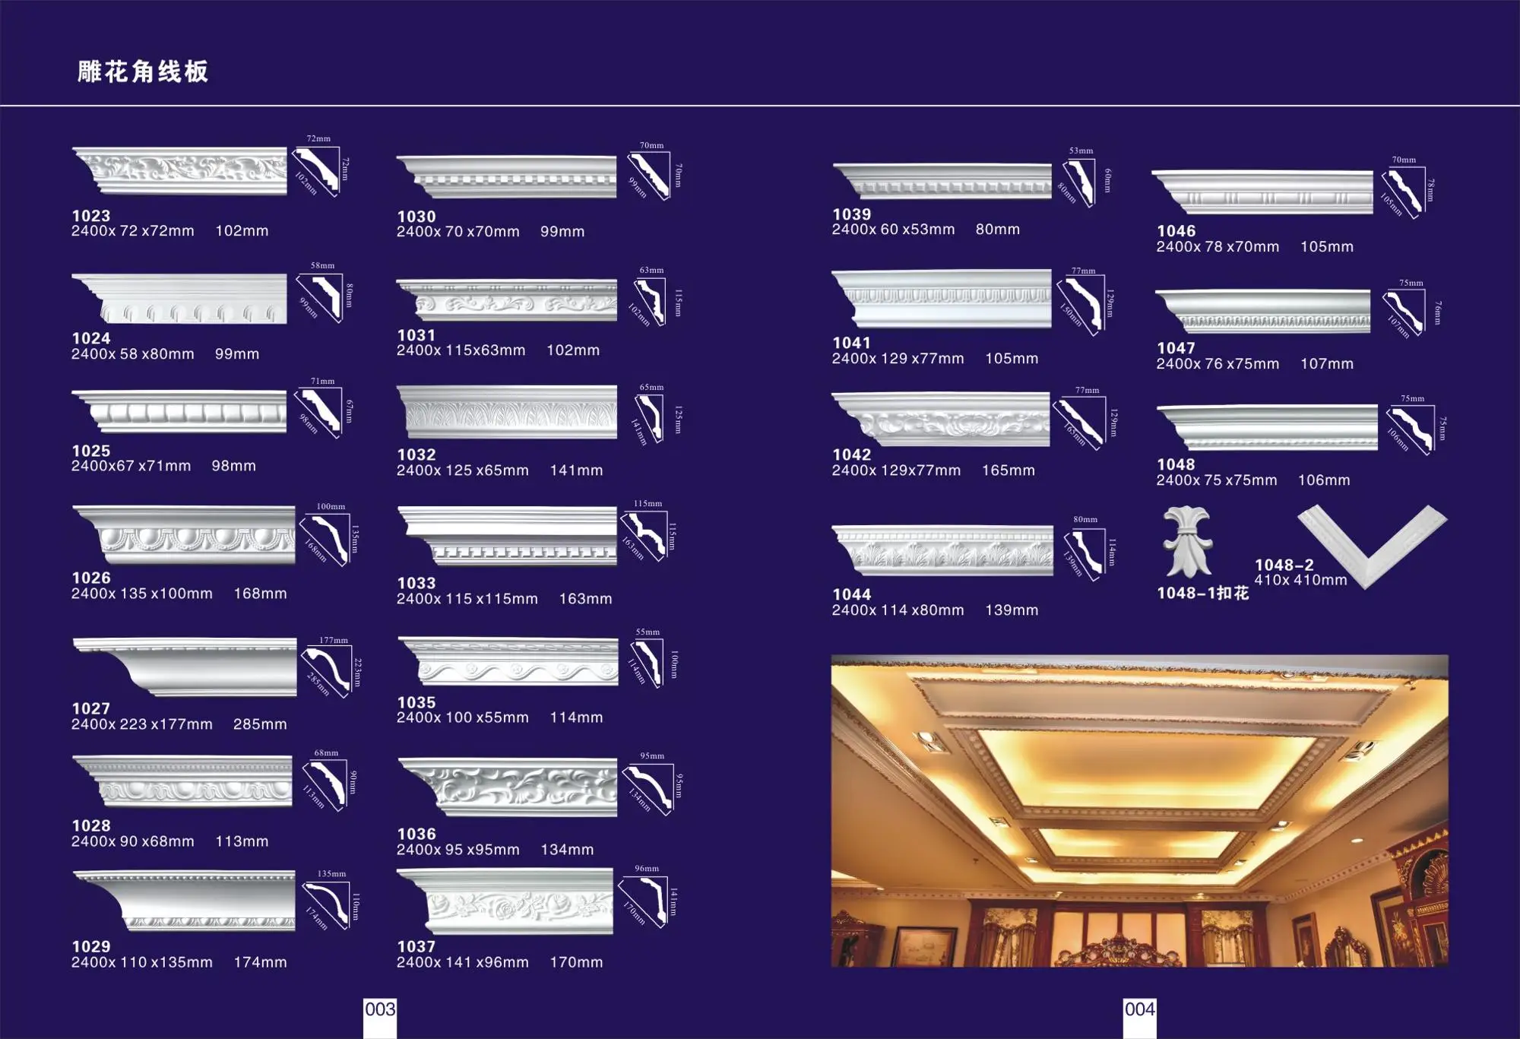This screenshot has height=1039, width=1520.
Task: Click the 1033 dimensions text 2400x115x115mm
Action: pyautogui.click(x=467, y=599)
